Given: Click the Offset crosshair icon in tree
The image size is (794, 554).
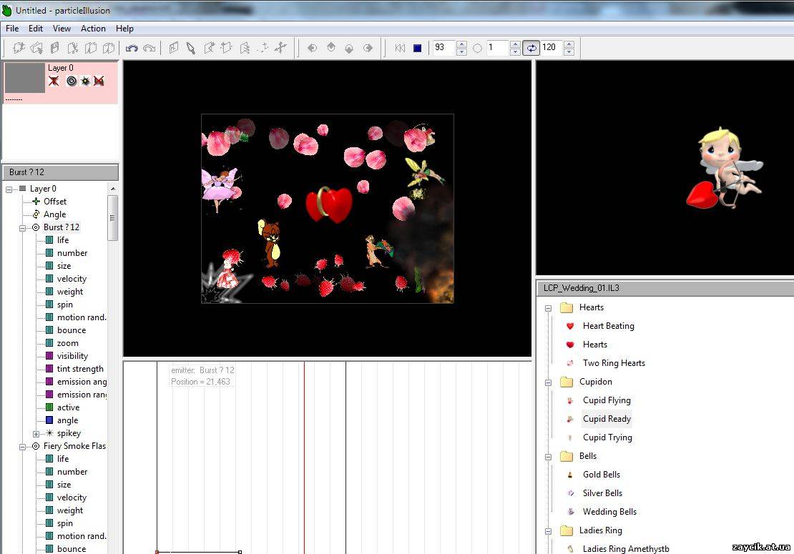Looking at the screenshot, I should [36, 202].
